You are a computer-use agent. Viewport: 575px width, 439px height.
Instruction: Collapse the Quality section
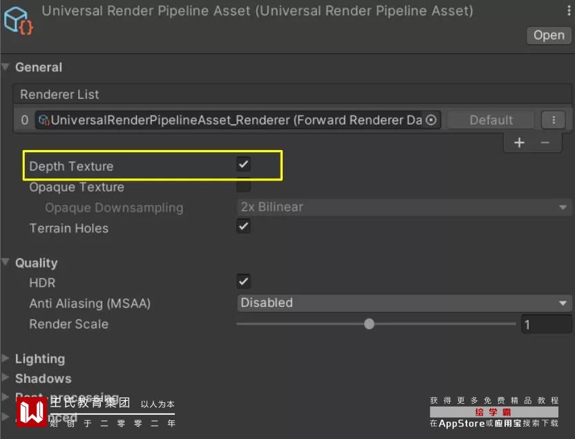tap(6, 263)
